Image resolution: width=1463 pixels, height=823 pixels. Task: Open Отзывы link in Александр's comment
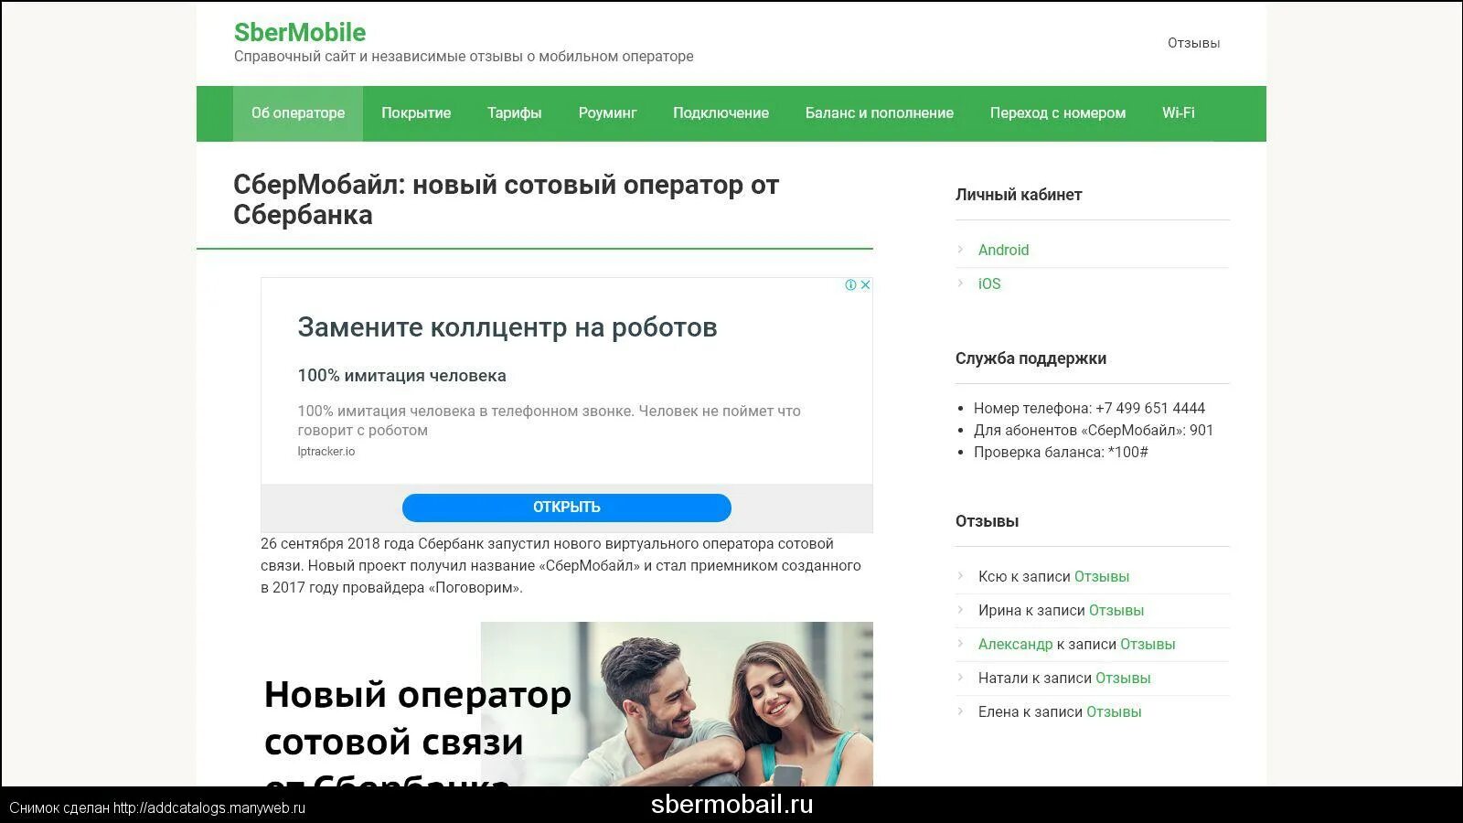coord(1148,645)
